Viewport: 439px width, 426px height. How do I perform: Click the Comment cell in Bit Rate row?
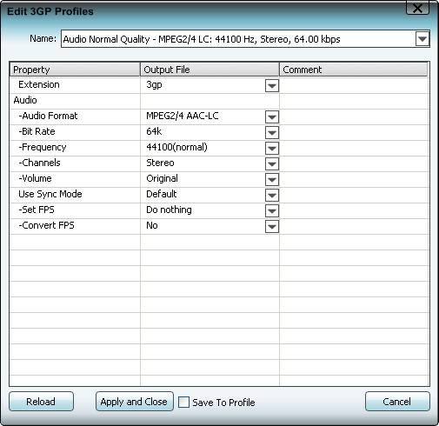[354, 133]
